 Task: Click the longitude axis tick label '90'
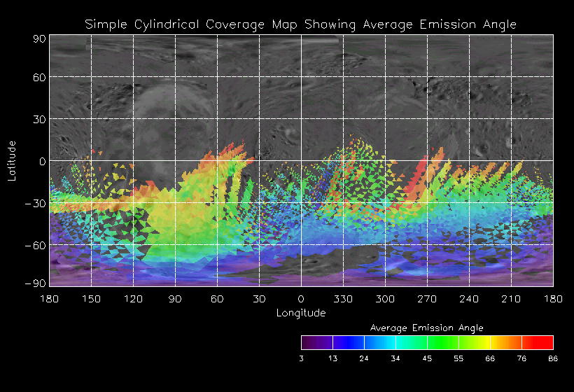175,299
